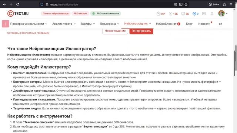This screenshot has height=133, width=237.
Task: Click the bold Контент-маркетологам. list item
Action: 30,73
